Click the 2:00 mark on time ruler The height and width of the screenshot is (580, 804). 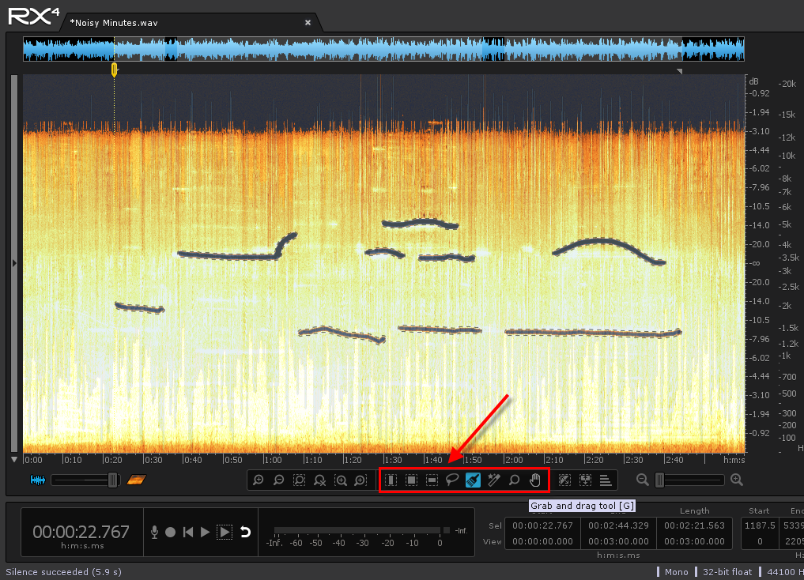pyautogui.click(x=513, y=460)
